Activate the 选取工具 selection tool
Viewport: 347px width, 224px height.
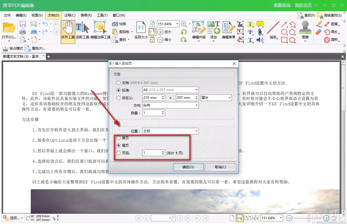(x=82, y=29)
